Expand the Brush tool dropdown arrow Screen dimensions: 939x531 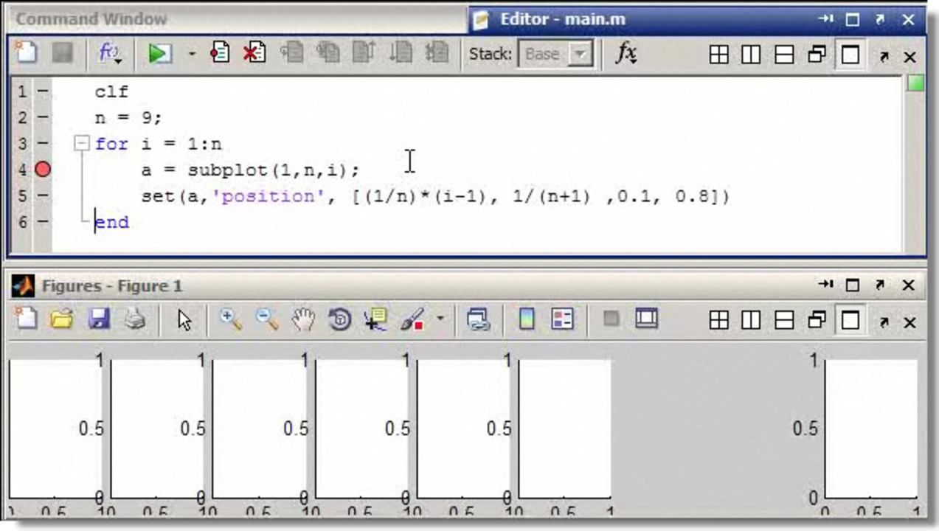point(440,319)
